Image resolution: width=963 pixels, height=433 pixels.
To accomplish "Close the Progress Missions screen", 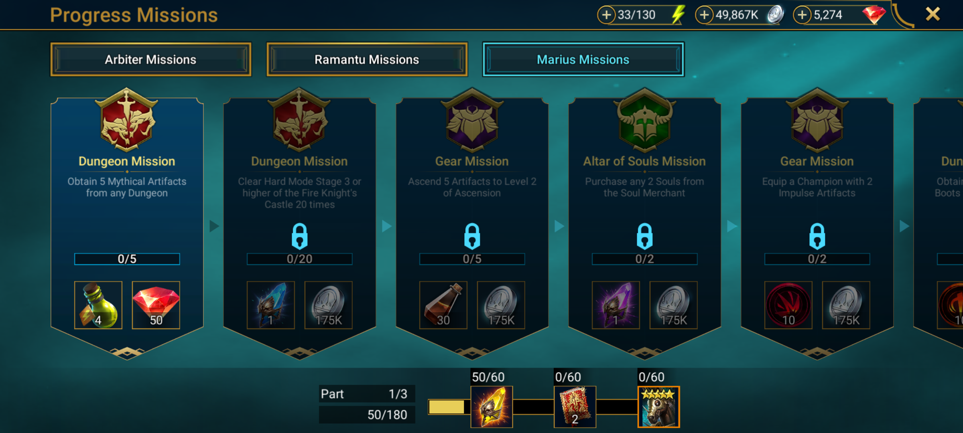I will (x=933, y=14).
